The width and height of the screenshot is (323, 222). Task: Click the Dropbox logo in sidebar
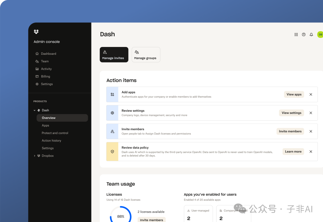(36, 31)
